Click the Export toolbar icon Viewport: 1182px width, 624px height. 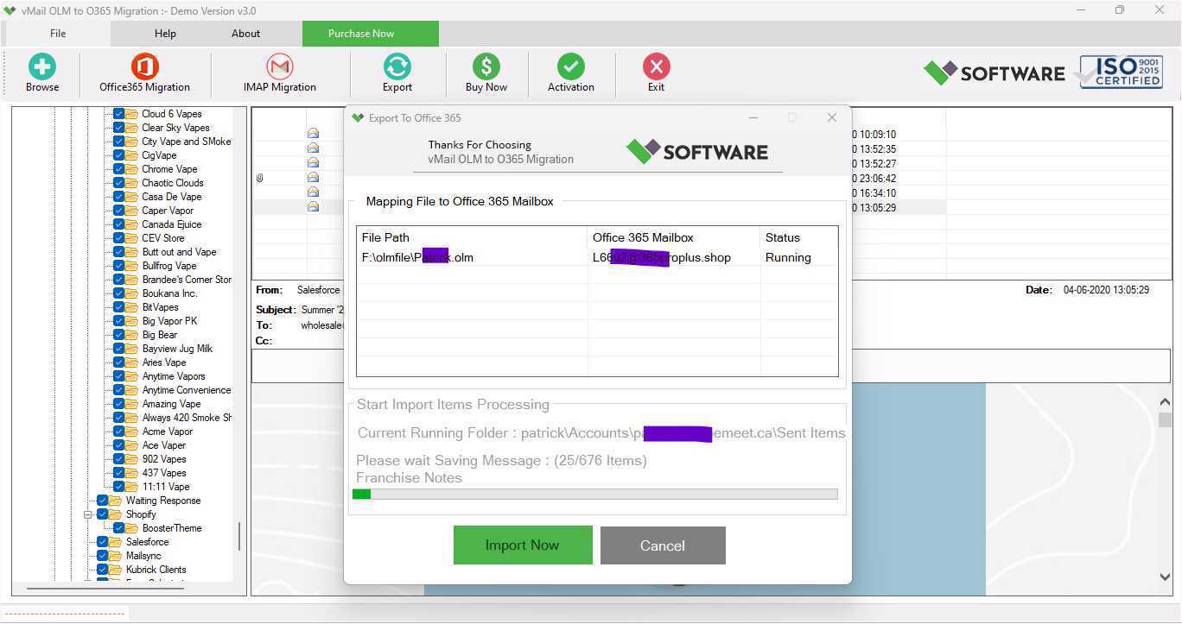pyautogui.click(x=397, y=67)
